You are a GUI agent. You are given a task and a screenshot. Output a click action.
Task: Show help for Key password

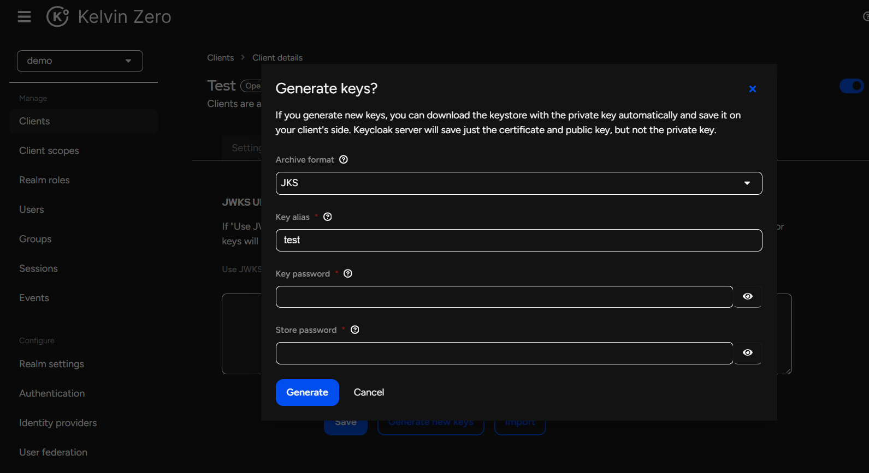[x=348, y=273]
